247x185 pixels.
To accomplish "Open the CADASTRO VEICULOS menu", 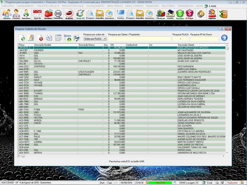I will click(48, 6).
